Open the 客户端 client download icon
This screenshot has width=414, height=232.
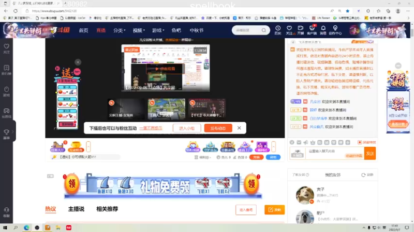(x=312, y=30)
